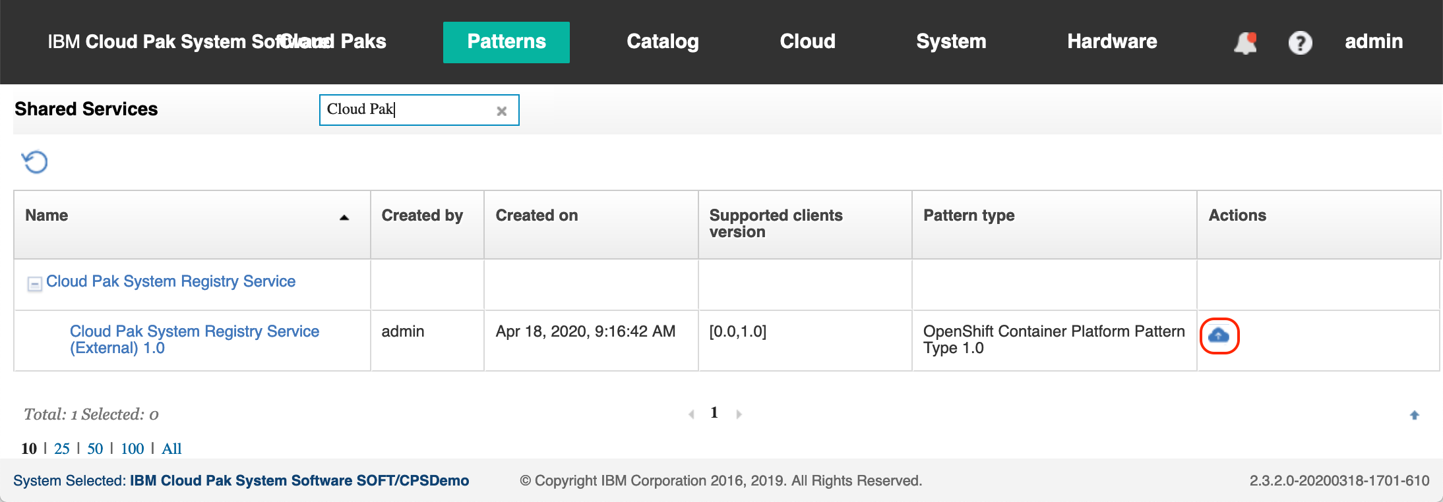1443x502 pixels.
Task: Open Cloud Pak System Registry Service parent link
Action: pyautogui.click(x=171, y=281)
